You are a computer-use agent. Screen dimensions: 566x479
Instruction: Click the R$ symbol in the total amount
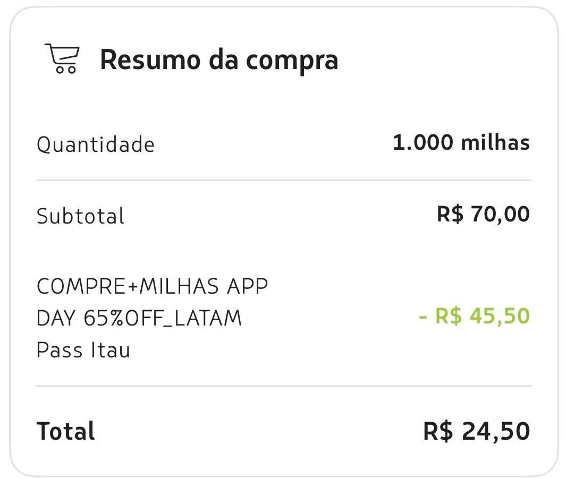[438, 431]
